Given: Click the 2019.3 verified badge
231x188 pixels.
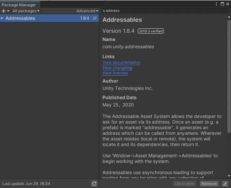Looking at the screenshot, I should [x=151, y=31].
